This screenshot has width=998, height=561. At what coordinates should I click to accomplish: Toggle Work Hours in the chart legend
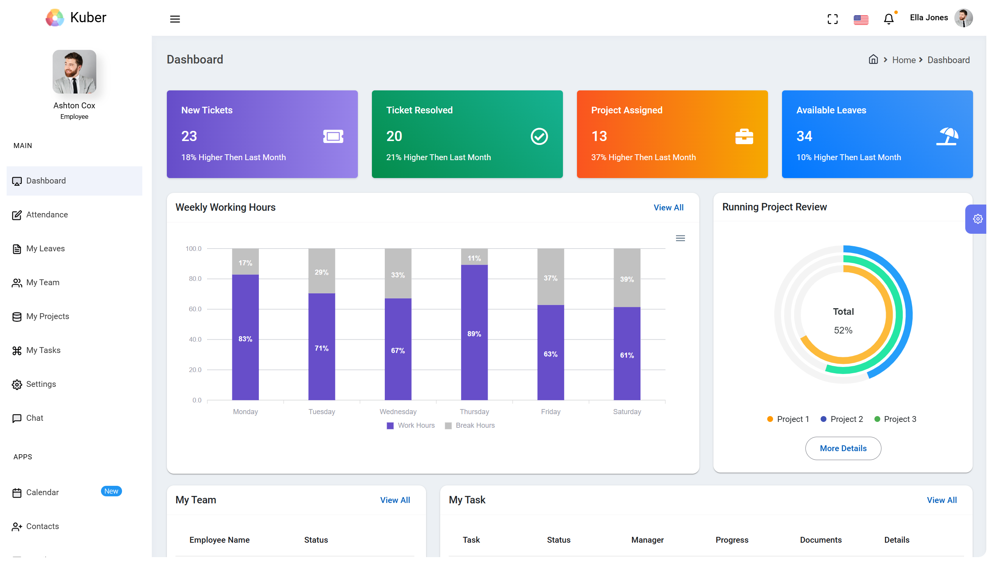pyautogui.click(x=411, y=425)
